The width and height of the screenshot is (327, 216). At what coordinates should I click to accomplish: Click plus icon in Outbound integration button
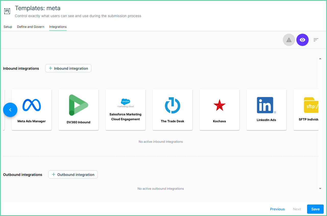[54, 174]
